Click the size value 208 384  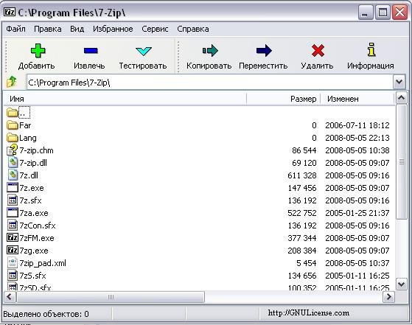click(x=302, y=251)
